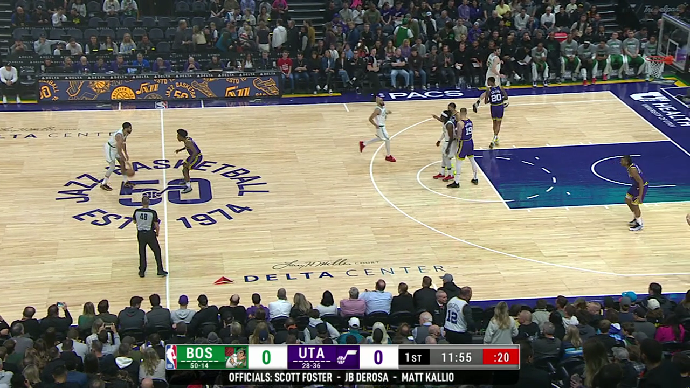This screenshot has height=388, width=690.
Task: Click the red :20 shot clock
Action: point(501,357)
